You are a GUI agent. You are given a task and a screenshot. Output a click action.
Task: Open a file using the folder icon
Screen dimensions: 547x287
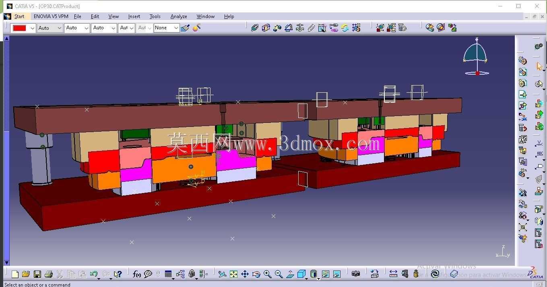tap(26, 274)
